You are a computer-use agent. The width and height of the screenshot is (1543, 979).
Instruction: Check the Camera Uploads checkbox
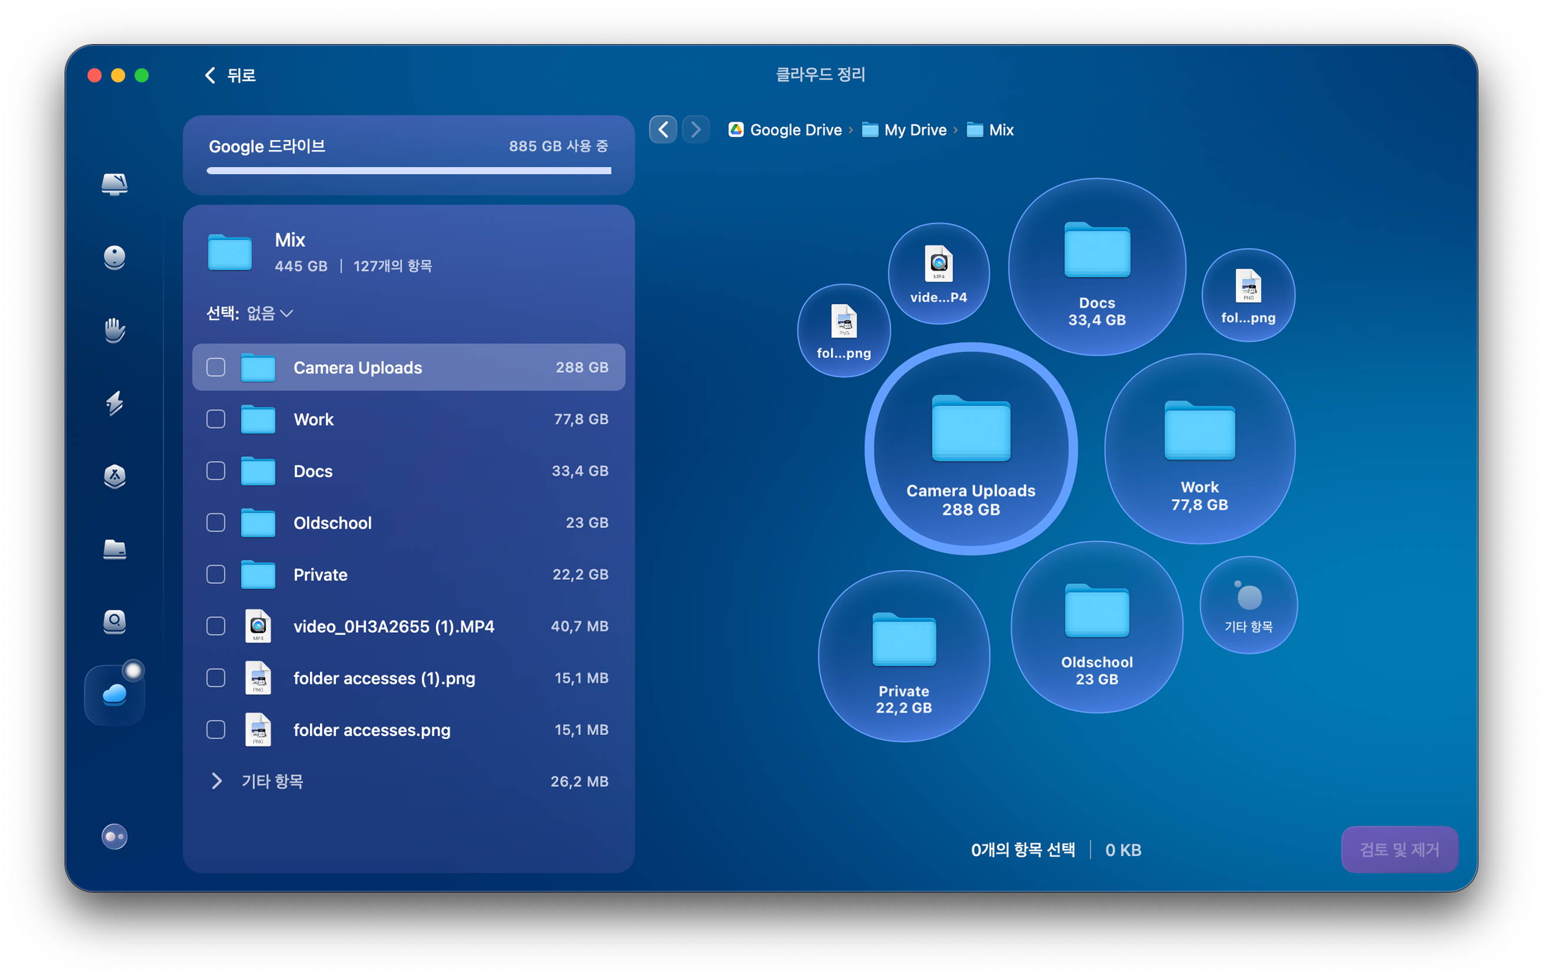216,367
